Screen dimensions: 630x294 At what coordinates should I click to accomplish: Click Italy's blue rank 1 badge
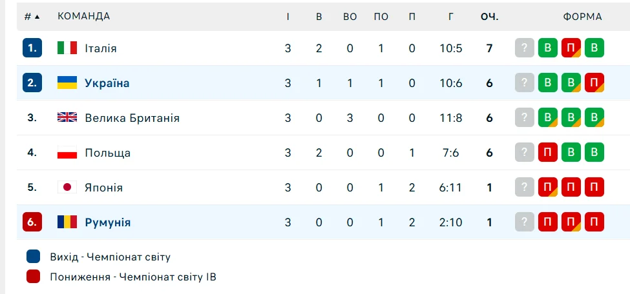pos(32,48)
